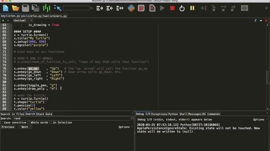Click the document icon beside the play button

click(152, 8)
